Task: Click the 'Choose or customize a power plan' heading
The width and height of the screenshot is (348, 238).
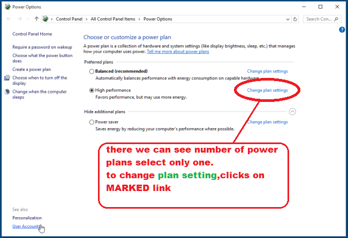Action: point(127,37)
